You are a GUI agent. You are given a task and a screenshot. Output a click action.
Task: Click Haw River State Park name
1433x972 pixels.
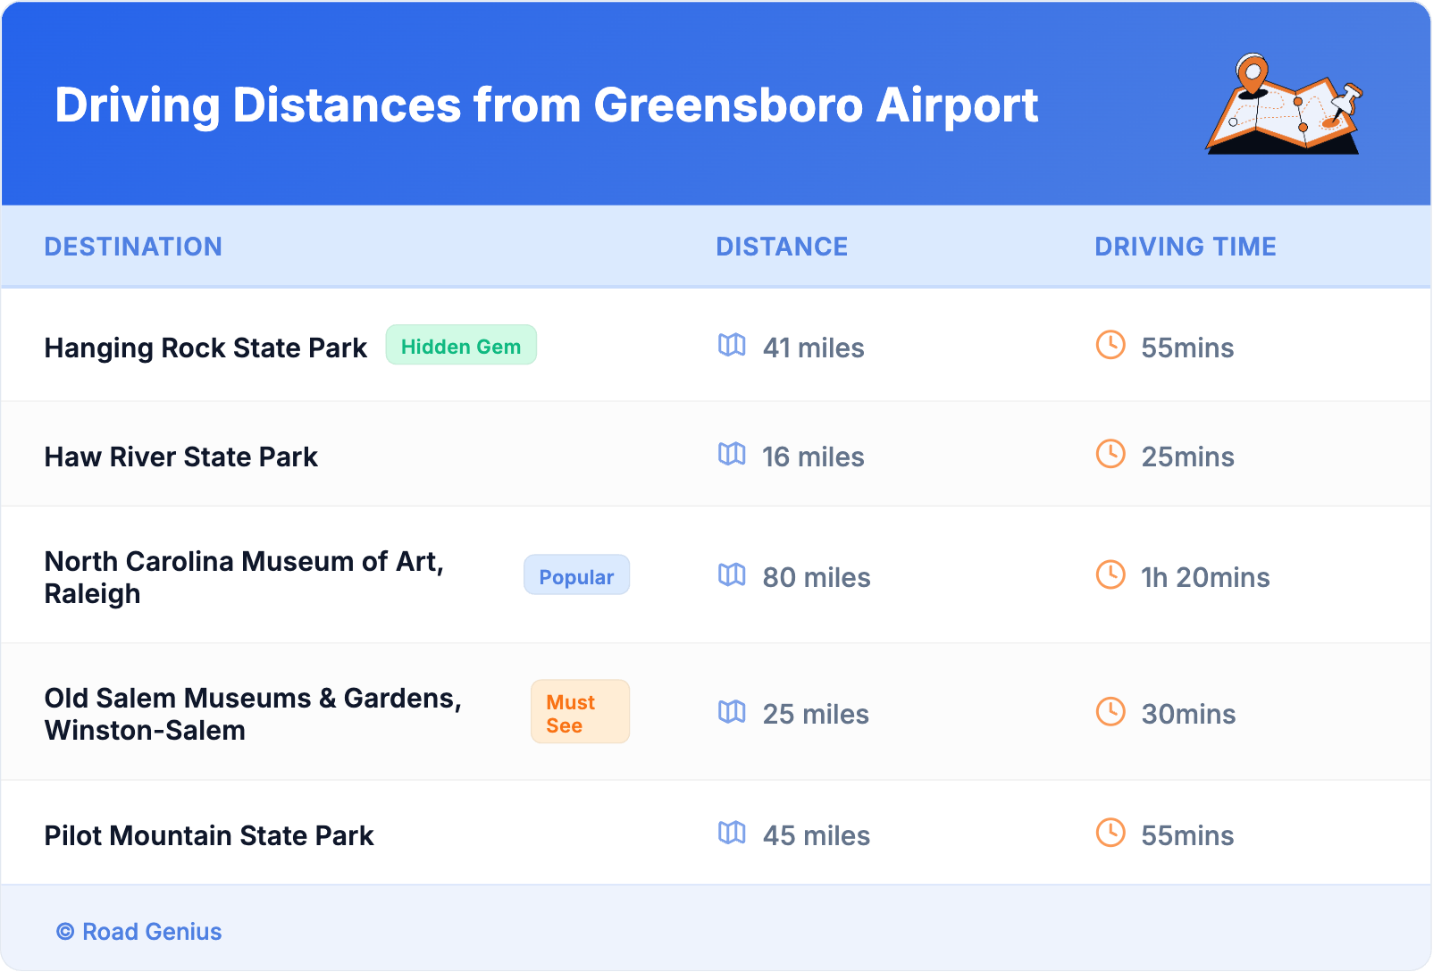coord(181,457)
